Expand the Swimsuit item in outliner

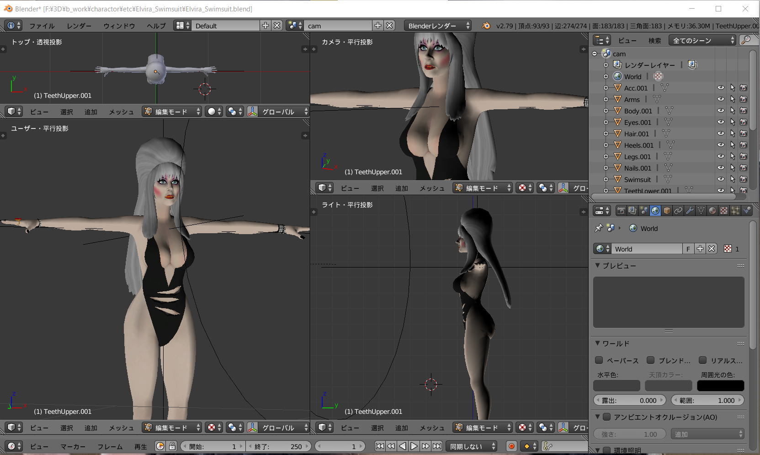606,179
